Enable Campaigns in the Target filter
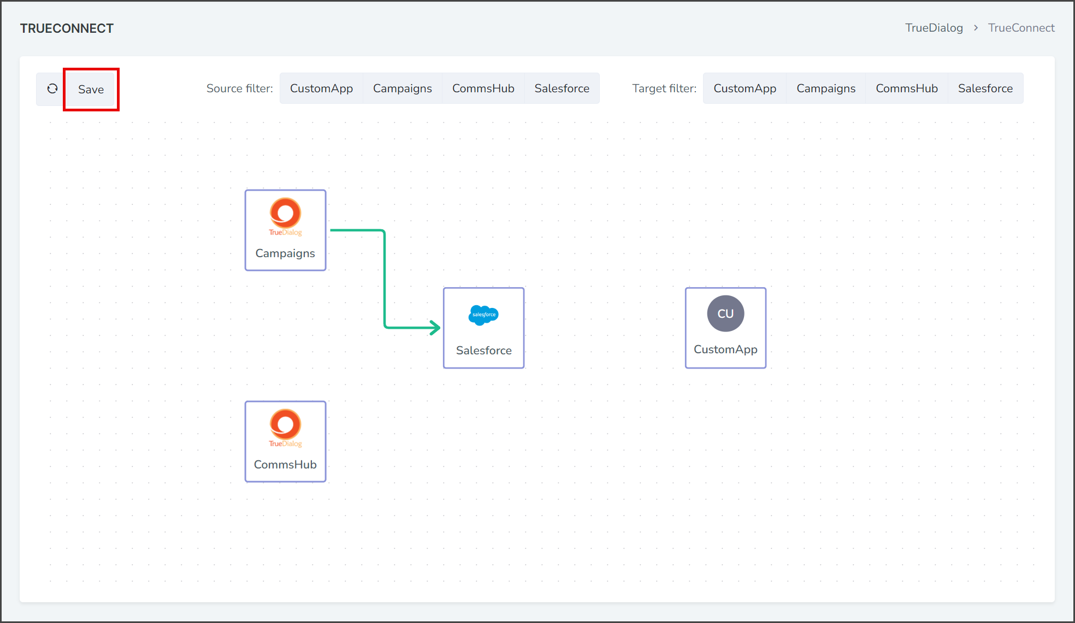 coord(826,88)
